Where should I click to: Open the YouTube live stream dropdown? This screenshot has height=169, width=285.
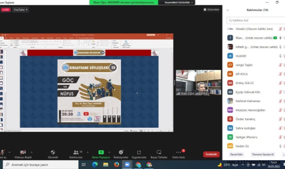[x=20, y=10]
